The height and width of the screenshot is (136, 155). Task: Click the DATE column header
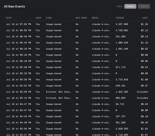pyautogui.click(x=9, y=18)
